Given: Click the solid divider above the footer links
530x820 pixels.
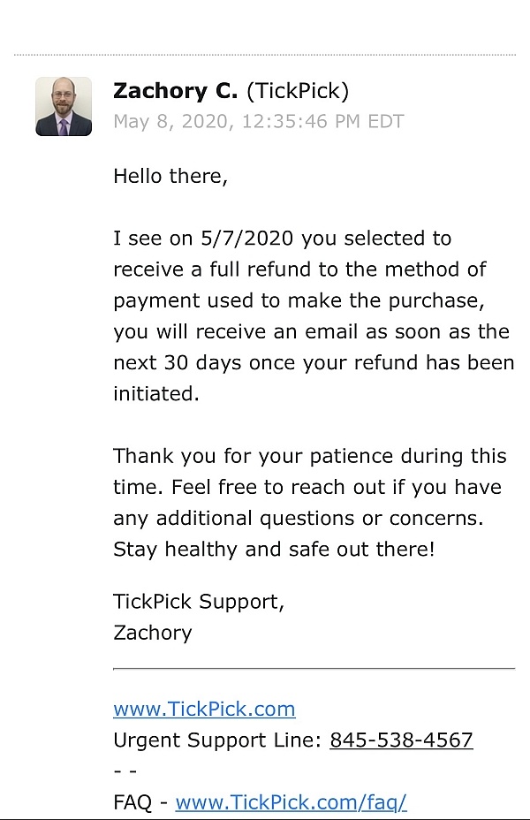Looking at the screenshot, I should click(x=314, y=669).
